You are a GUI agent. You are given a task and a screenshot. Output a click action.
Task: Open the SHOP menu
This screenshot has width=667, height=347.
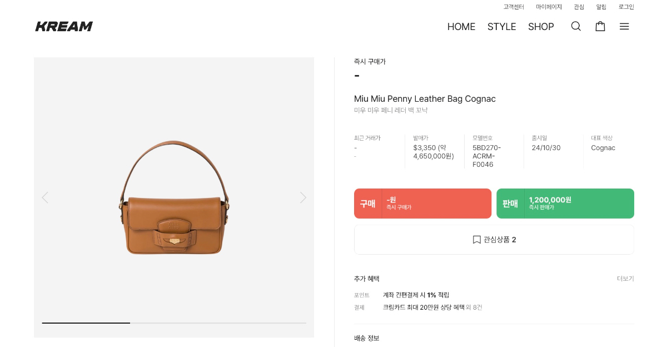pos(541,27)
